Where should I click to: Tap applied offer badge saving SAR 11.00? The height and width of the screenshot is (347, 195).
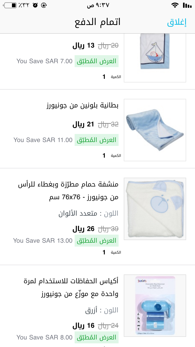(96, 140)
